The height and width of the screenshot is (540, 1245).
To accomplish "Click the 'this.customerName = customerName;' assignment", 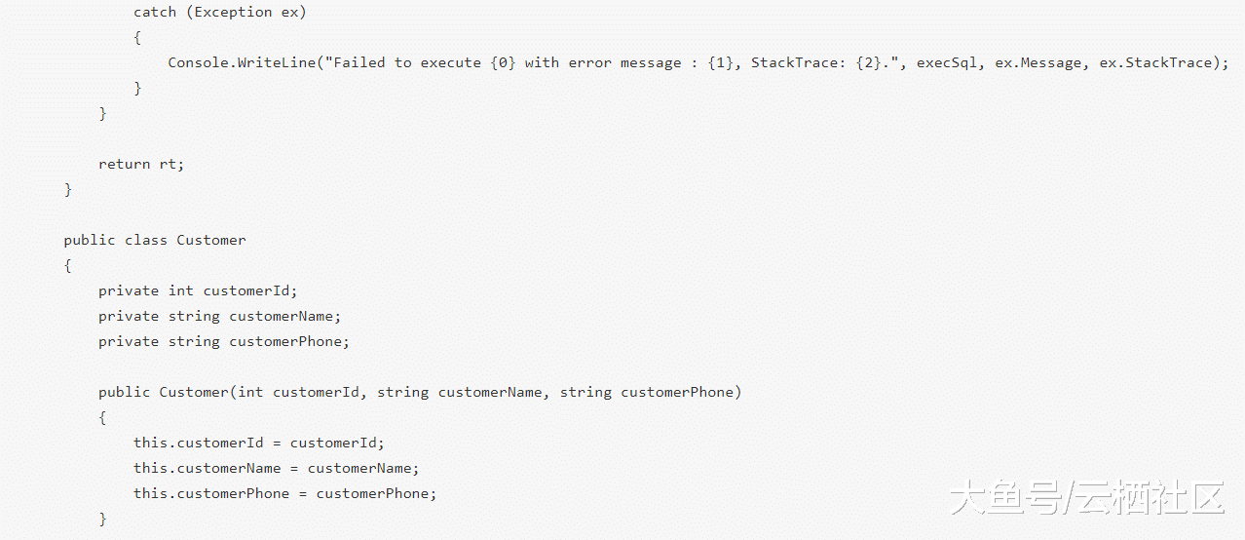I will point(277,468).
